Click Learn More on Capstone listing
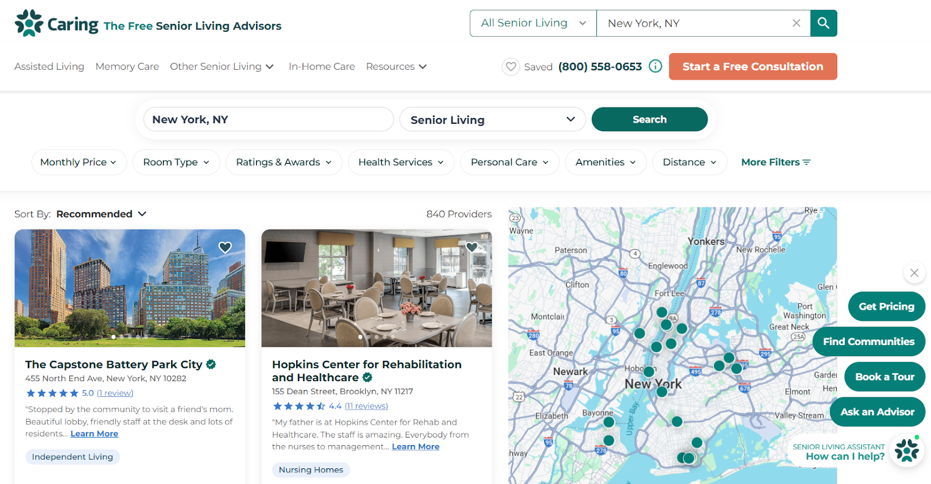Screen dimensions: 931x484 coord(94,433)
